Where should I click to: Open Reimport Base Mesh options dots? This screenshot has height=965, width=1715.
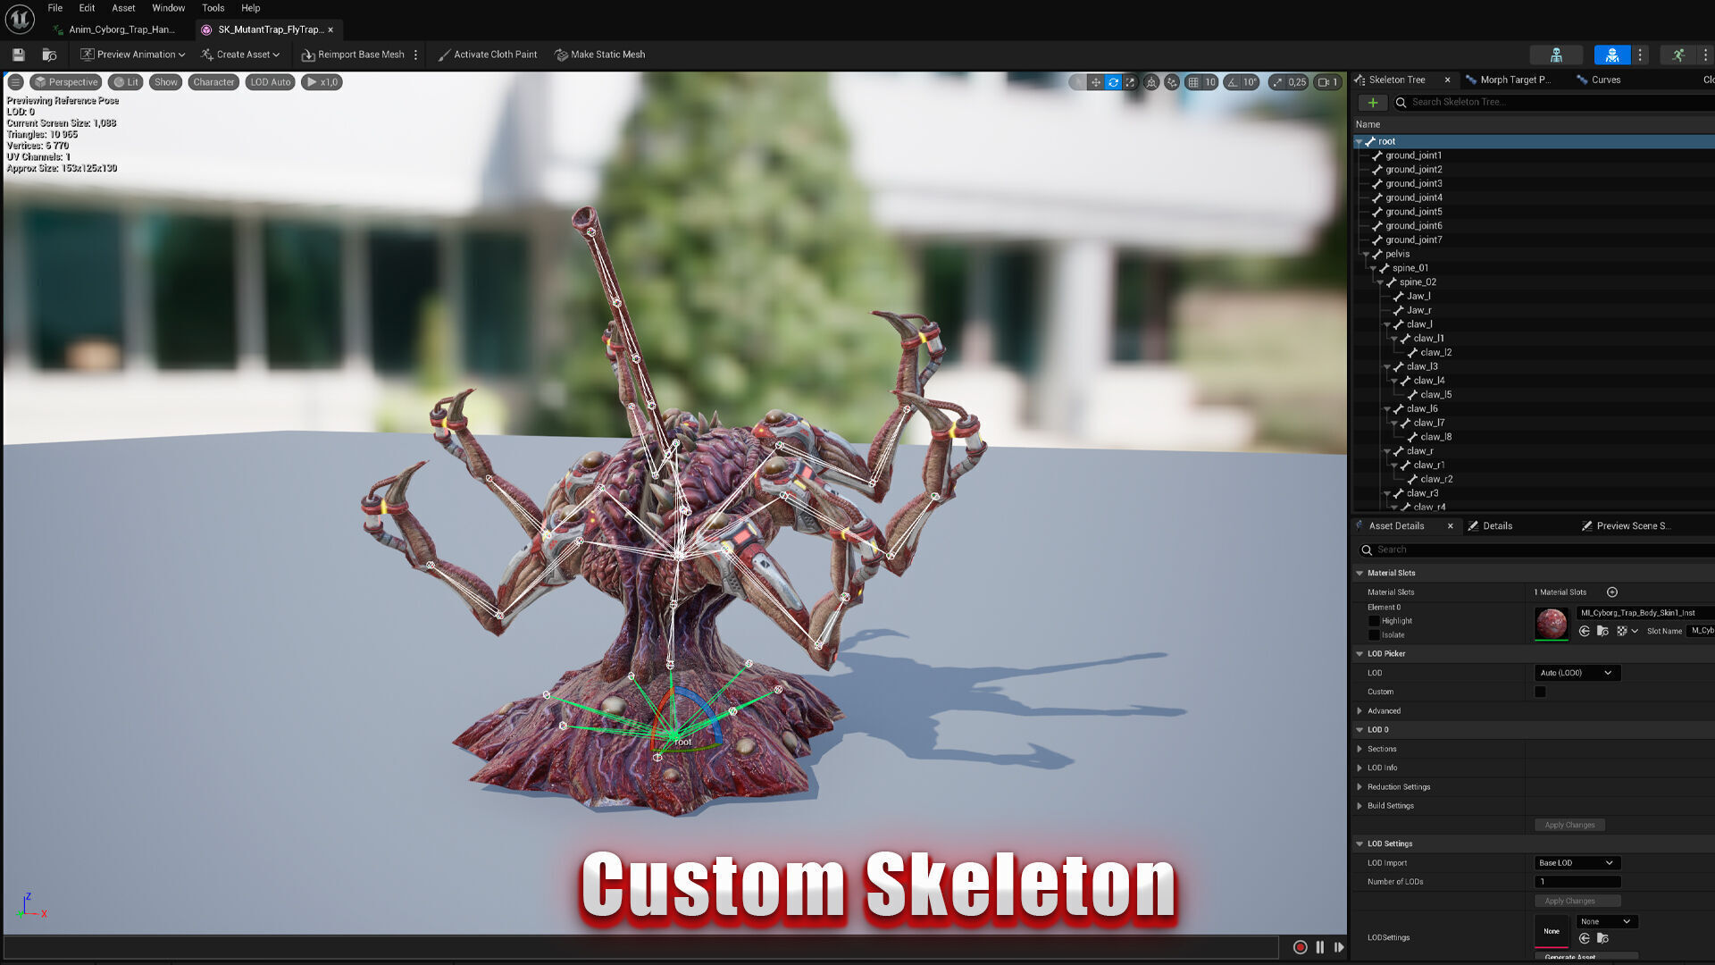[x=415, y=55]
